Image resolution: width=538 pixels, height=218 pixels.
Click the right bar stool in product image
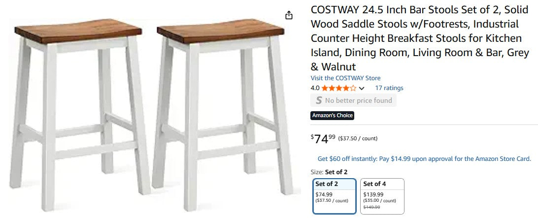(222, 113)
